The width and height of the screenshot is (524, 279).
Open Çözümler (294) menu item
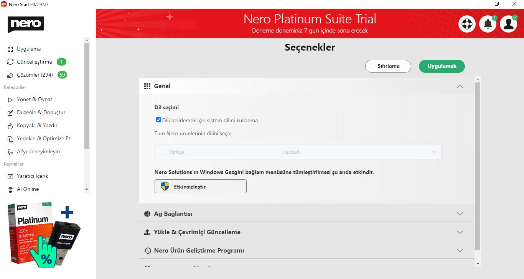35,75
